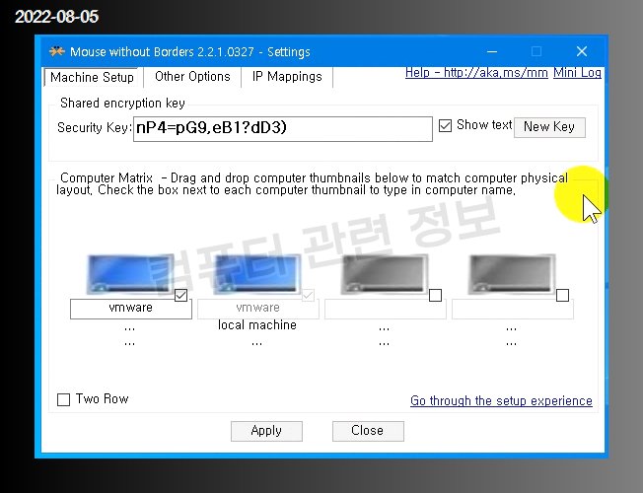Enable the Two Row checkbox
Image resolution: width=643 pixels, height=493 pixels.
63,399
